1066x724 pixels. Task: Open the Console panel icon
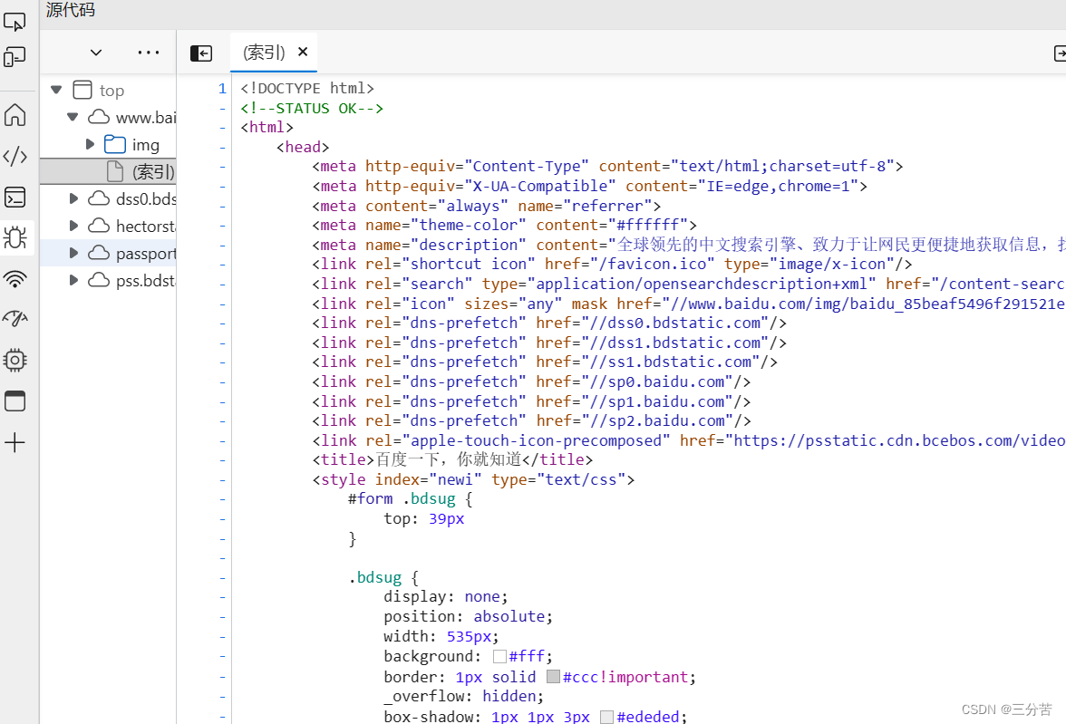pyautogui.click(x=15, y=198)
